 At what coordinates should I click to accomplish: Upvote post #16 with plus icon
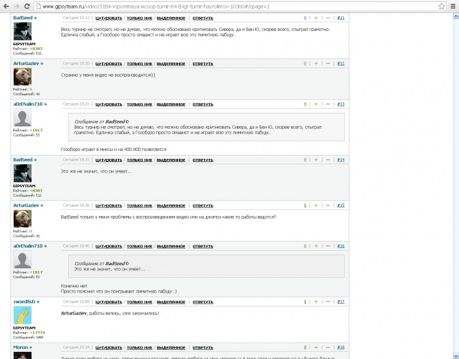(316, 246)
